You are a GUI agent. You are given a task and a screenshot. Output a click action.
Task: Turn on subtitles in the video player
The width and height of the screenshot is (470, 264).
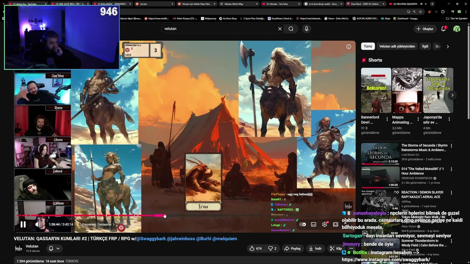click(x=314, y=224)
